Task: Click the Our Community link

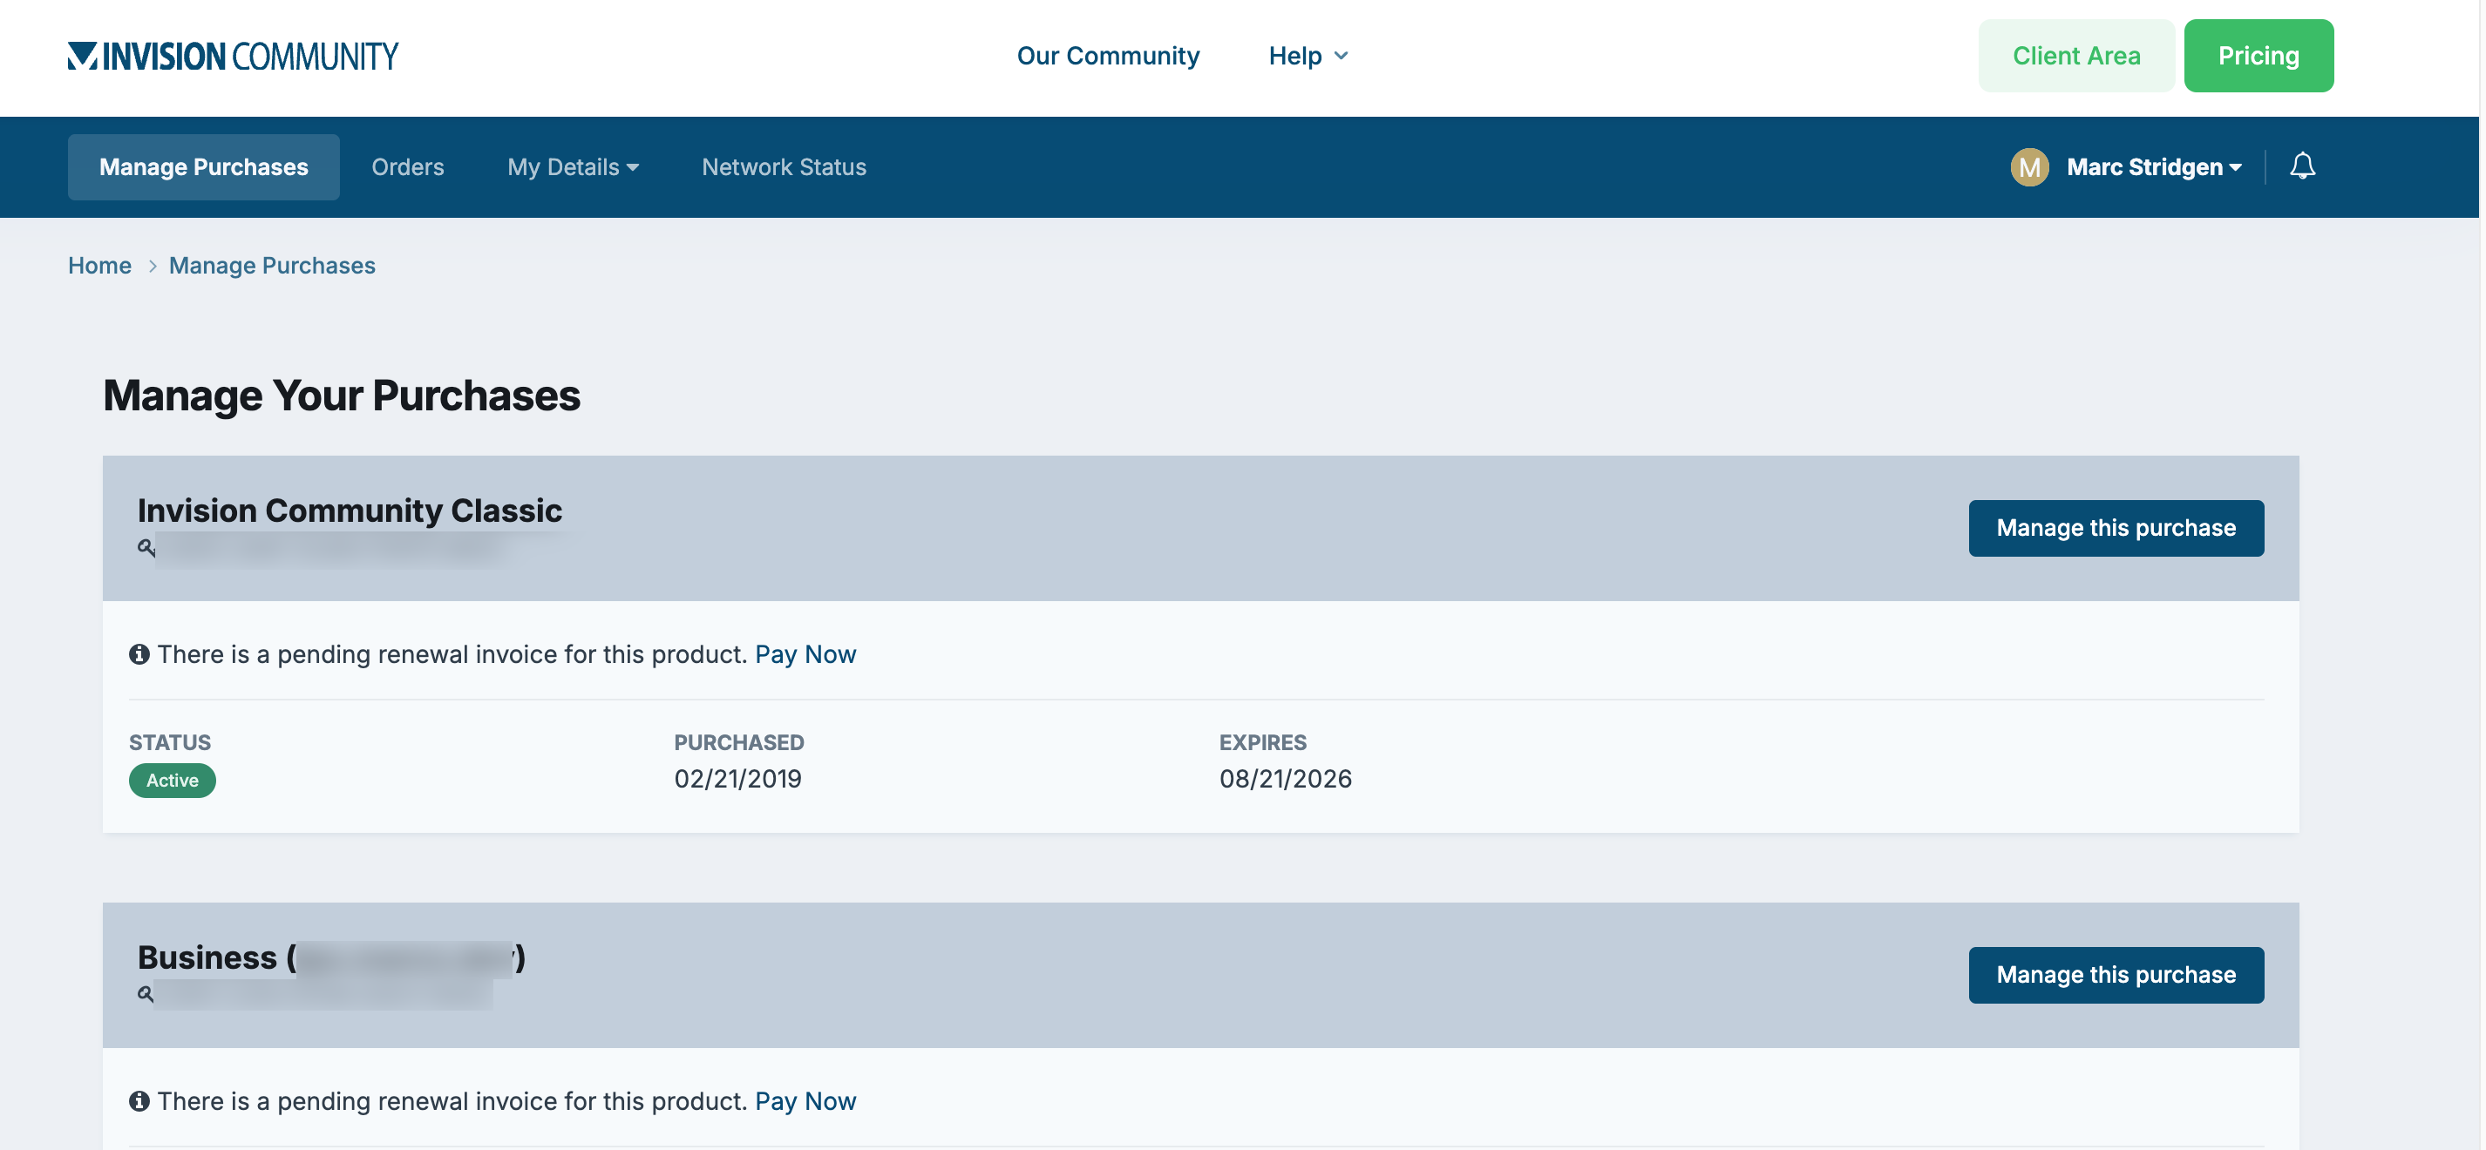Action: tap(1108, 56)
